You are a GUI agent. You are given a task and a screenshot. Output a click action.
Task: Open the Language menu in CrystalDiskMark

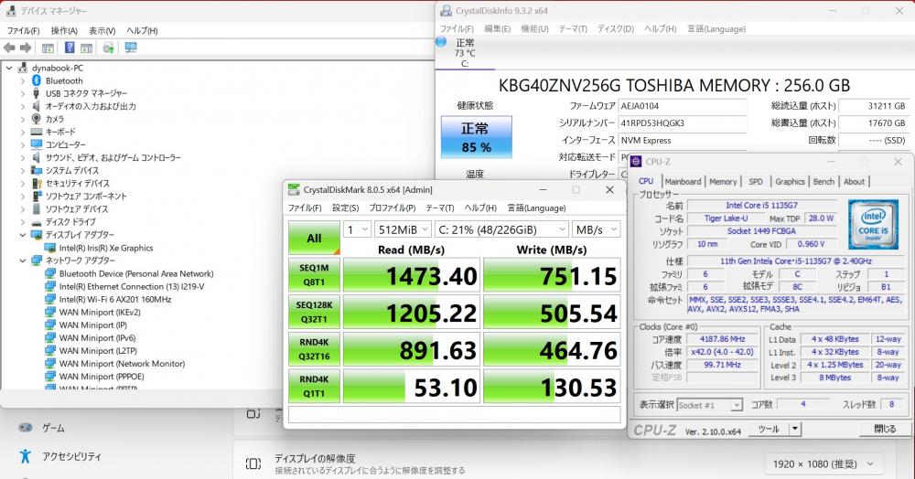coord(536,208)
